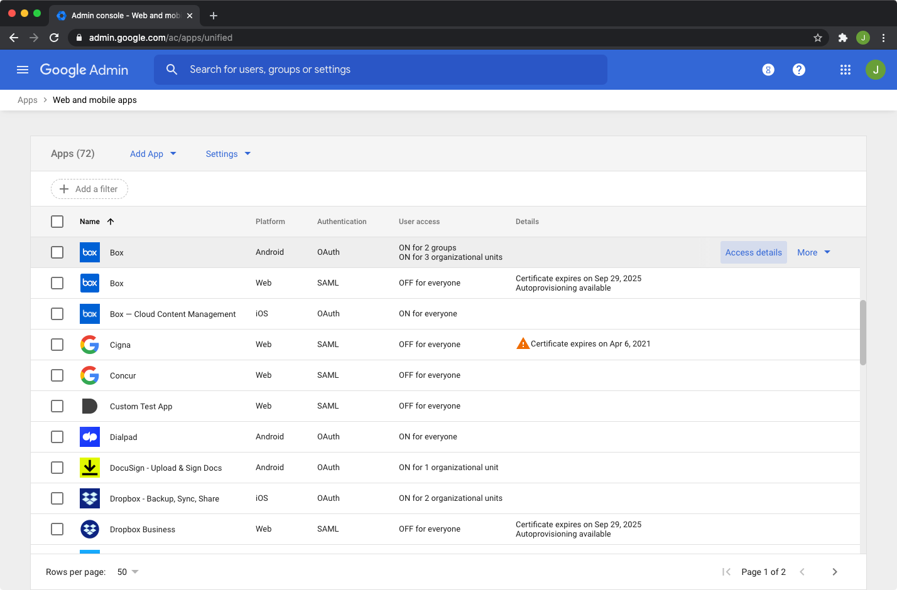897x590 pixels.
Task: Select the Dialpad row checkbox
Action: 57,437
